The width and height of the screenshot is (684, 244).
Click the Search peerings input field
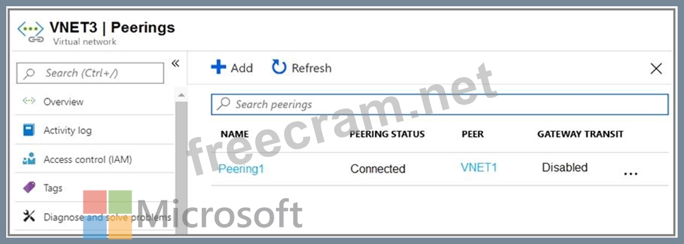pyautogui.click(x=440, y=104)
